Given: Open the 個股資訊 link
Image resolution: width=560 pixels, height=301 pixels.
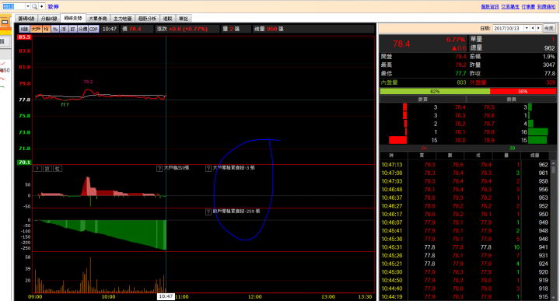Looking at the screenshot, I should [490, 7].
